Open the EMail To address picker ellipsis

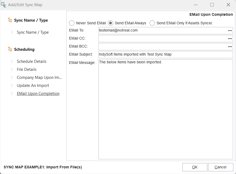[x=230, y=31]
